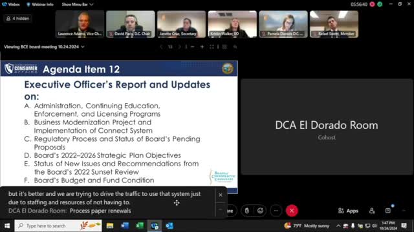Zoom out the shared content

point(193,47)
